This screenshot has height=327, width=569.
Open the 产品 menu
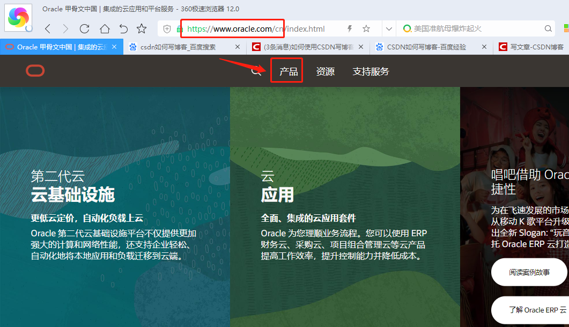[289, 71]
